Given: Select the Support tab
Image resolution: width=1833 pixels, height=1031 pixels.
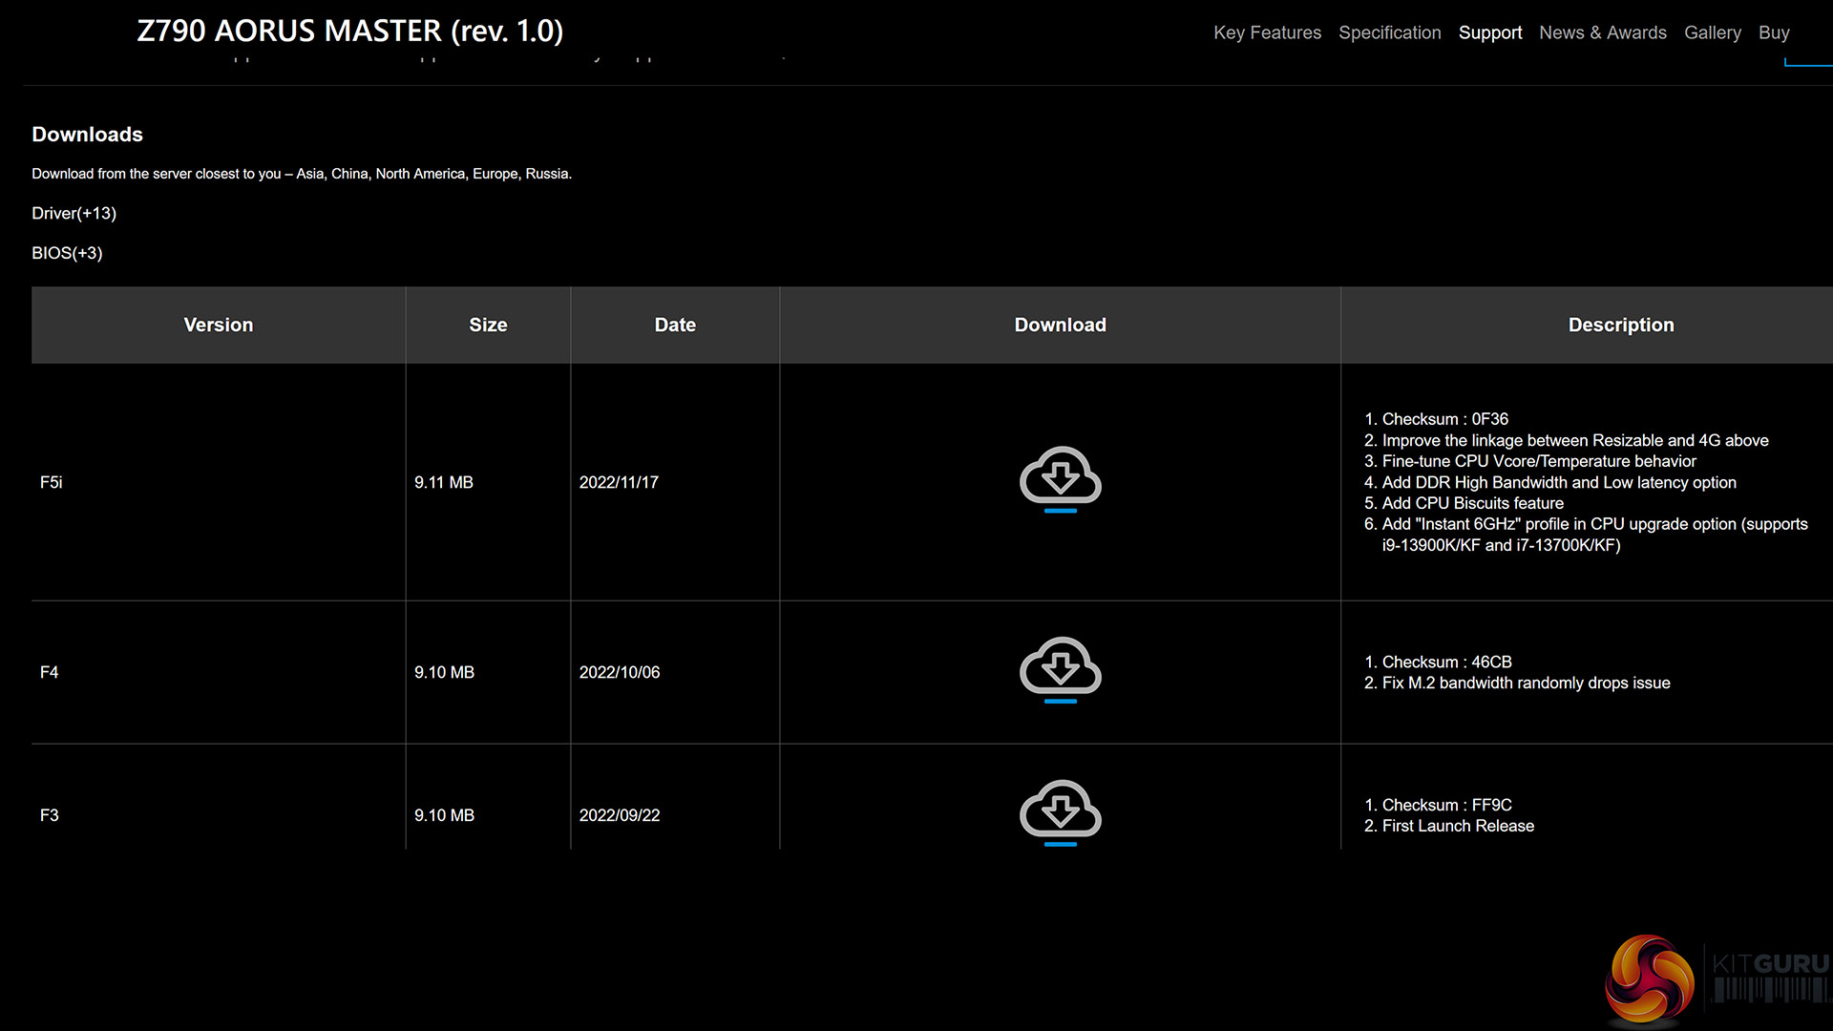Looking at the screenshot, I should point(1489,32).
